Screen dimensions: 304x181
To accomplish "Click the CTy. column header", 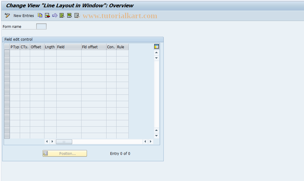I will click(x=25, y=47).
